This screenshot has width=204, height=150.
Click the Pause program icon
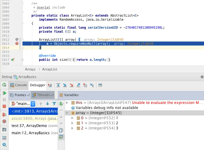pos(4,100)
